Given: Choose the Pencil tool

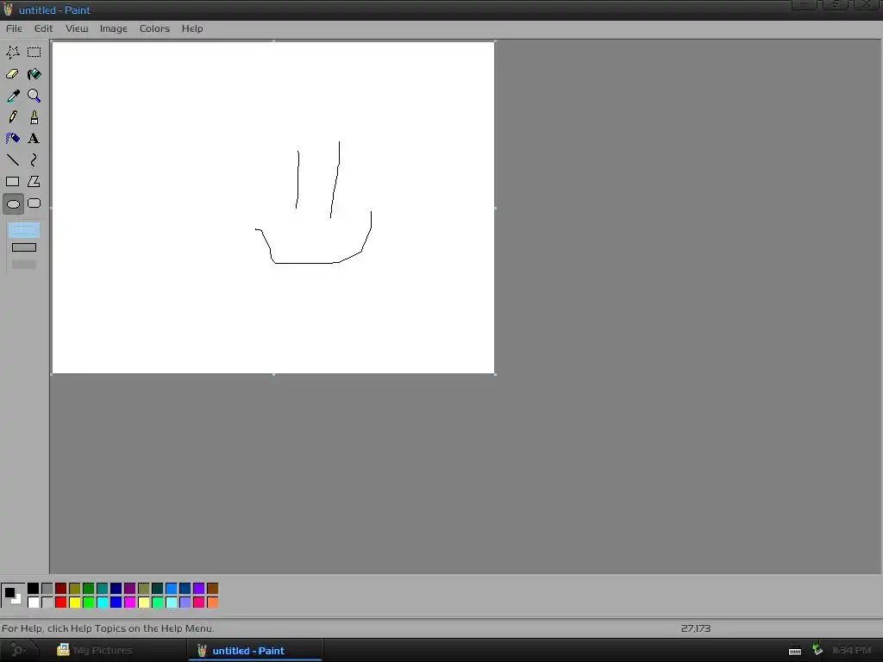Looking at the screenshot, I should click(12, 117).
